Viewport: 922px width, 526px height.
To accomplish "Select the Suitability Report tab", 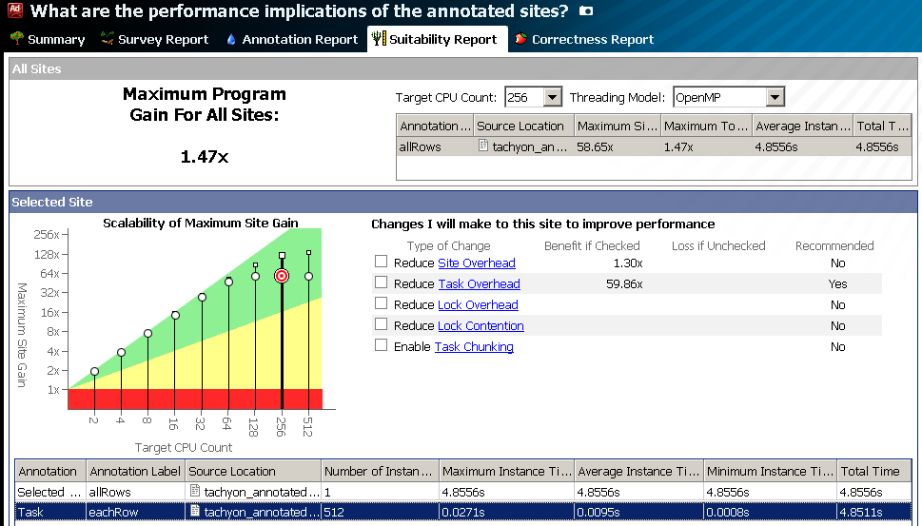I will 438,39.
